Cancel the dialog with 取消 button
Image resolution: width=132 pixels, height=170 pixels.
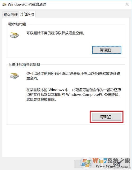(116, 164)
